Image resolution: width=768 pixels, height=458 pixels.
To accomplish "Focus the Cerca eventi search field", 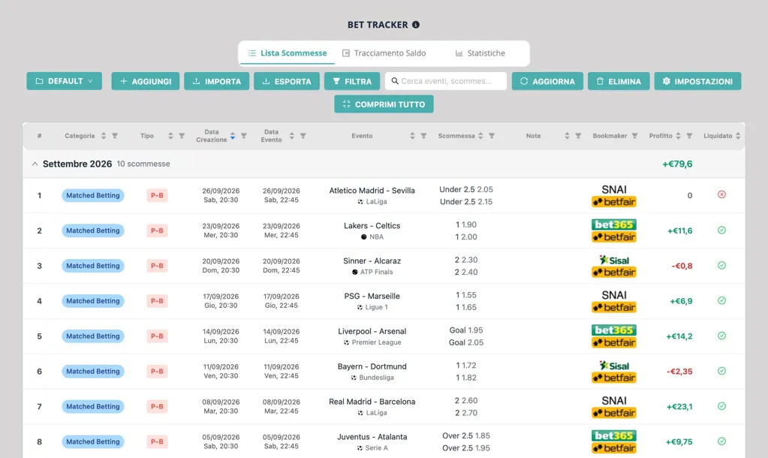I will (446, 81).
